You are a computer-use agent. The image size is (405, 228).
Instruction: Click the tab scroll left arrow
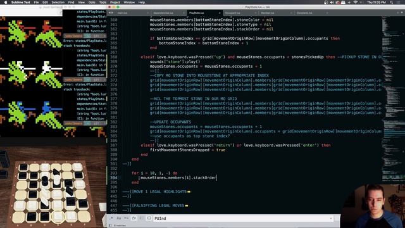109,13
